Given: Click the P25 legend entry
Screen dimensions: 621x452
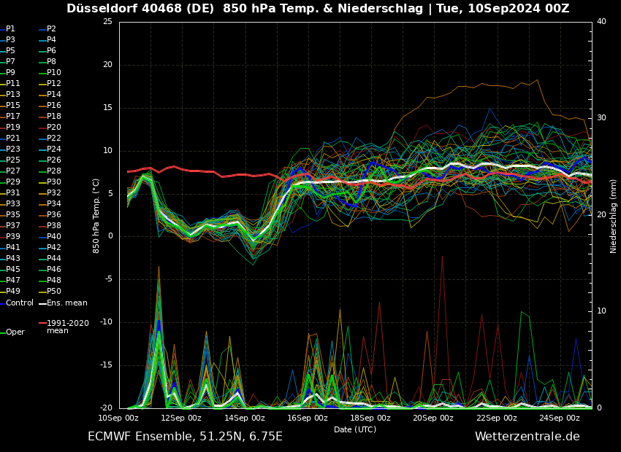Looking at the screenshot, I should 13,160.
